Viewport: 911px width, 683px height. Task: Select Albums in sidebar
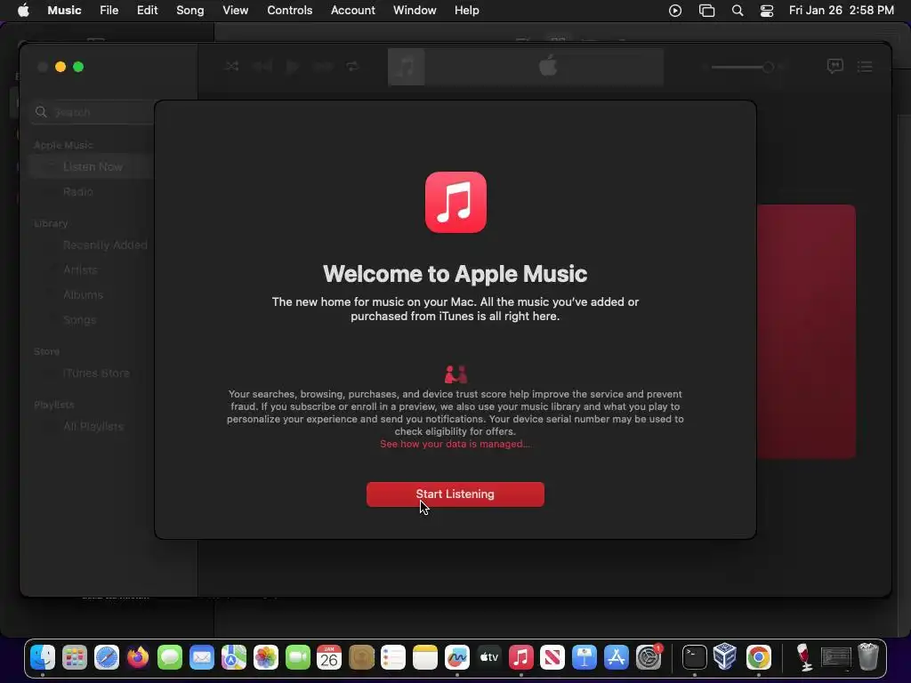coord(83,295)
